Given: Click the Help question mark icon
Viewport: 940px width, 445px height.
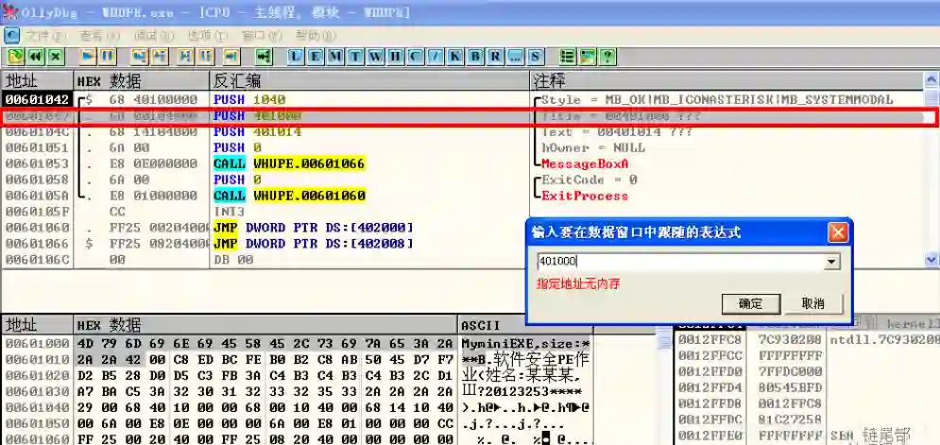Looking at the screenshot, I should (x=607, y=57).
